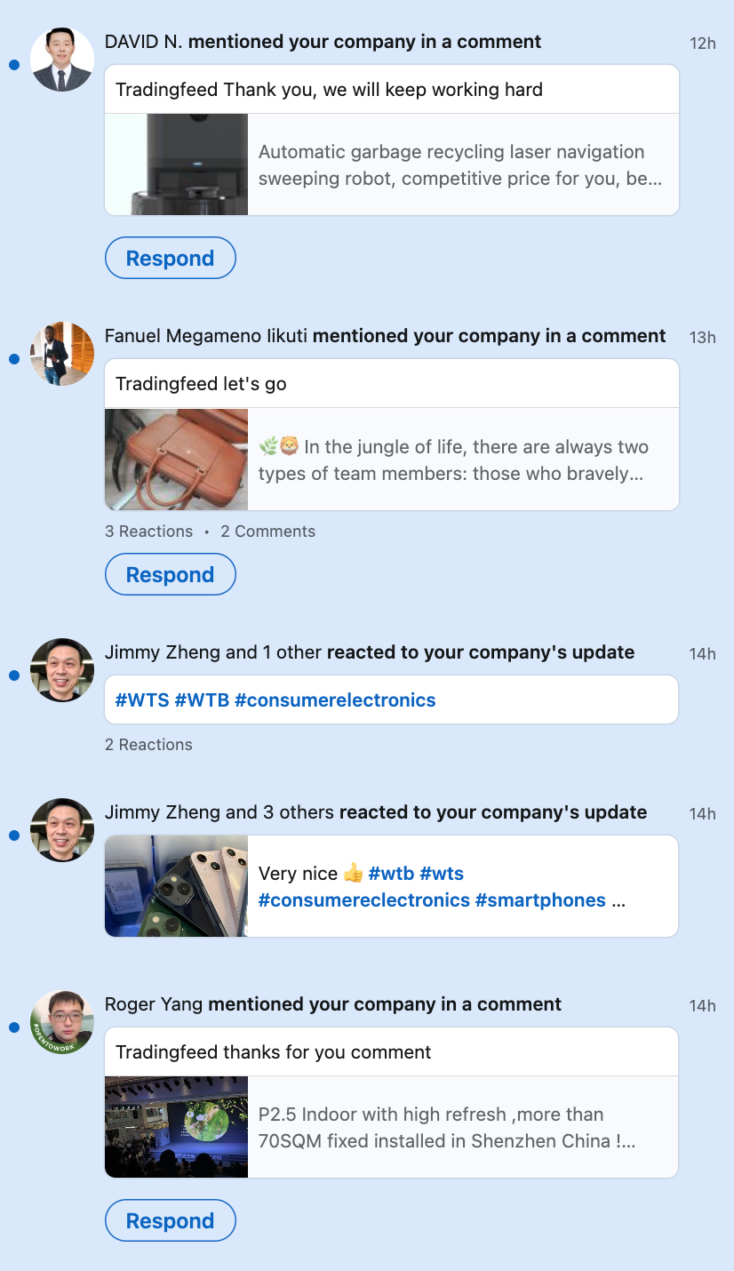Open the sweeping robot post thumbnail

(177, 164)
